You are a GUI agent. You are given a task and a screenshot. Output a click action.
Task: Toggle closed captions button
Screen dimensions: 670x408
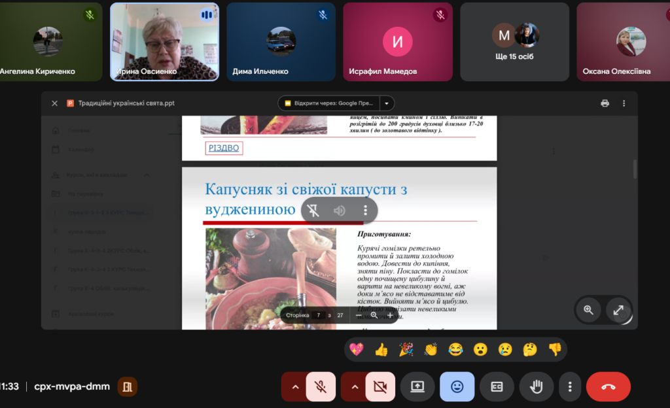point(497,386)
